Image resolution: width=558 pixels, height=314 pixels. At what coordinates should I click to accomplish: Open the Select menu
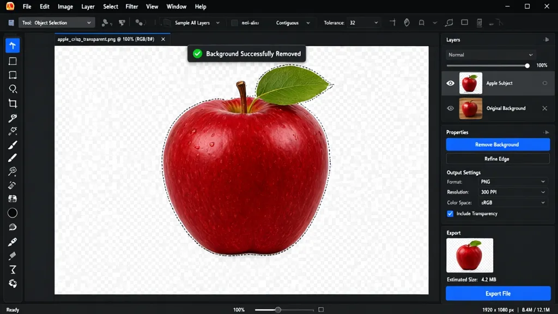click(110, 7)
